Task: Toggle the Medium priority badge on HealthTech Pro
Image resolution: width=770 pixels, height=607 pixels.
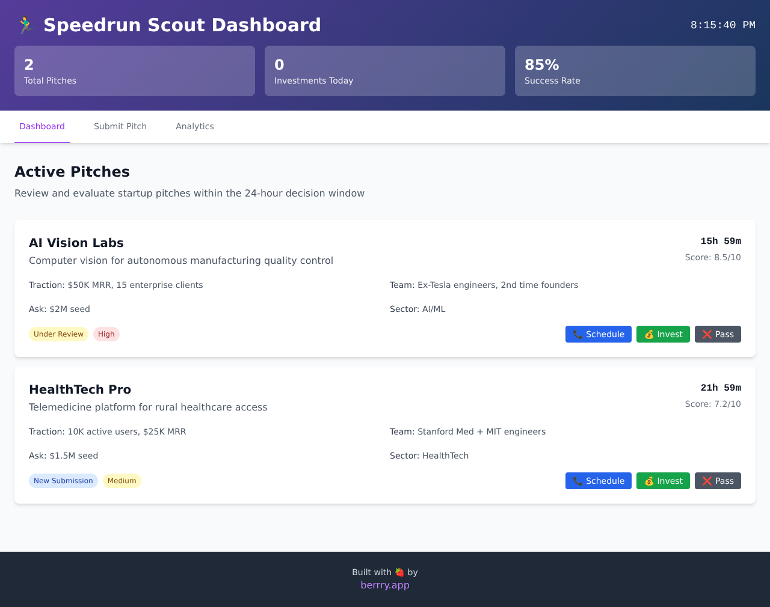Action: [122, 480]
